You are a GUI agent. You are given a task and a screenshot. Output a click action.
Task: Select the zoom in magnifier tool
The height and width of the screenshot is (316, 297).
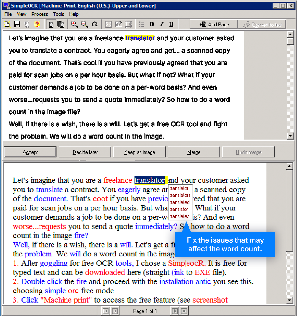74,24
